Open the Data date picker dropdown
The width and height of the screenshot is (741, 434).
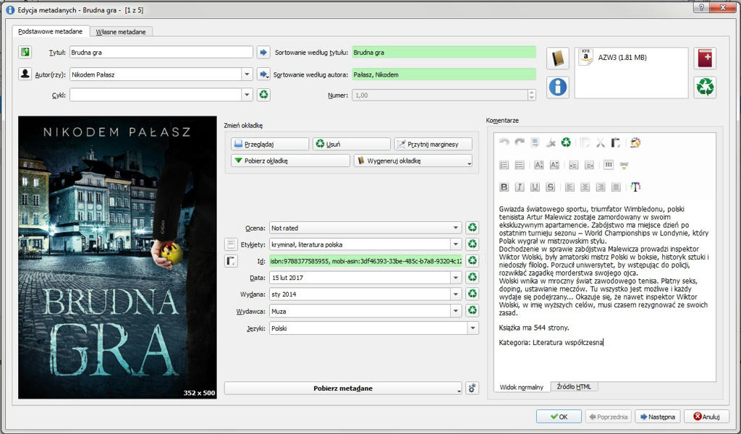[x=456, y=277]
